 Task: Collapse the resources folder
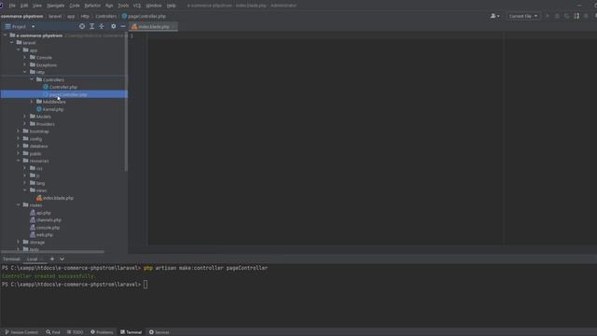click(19, 161)
